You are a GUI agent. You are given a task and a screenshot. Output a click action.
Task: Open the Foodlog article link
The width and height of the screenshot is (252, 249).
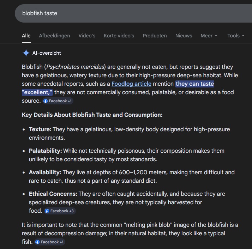pos(131,84)
